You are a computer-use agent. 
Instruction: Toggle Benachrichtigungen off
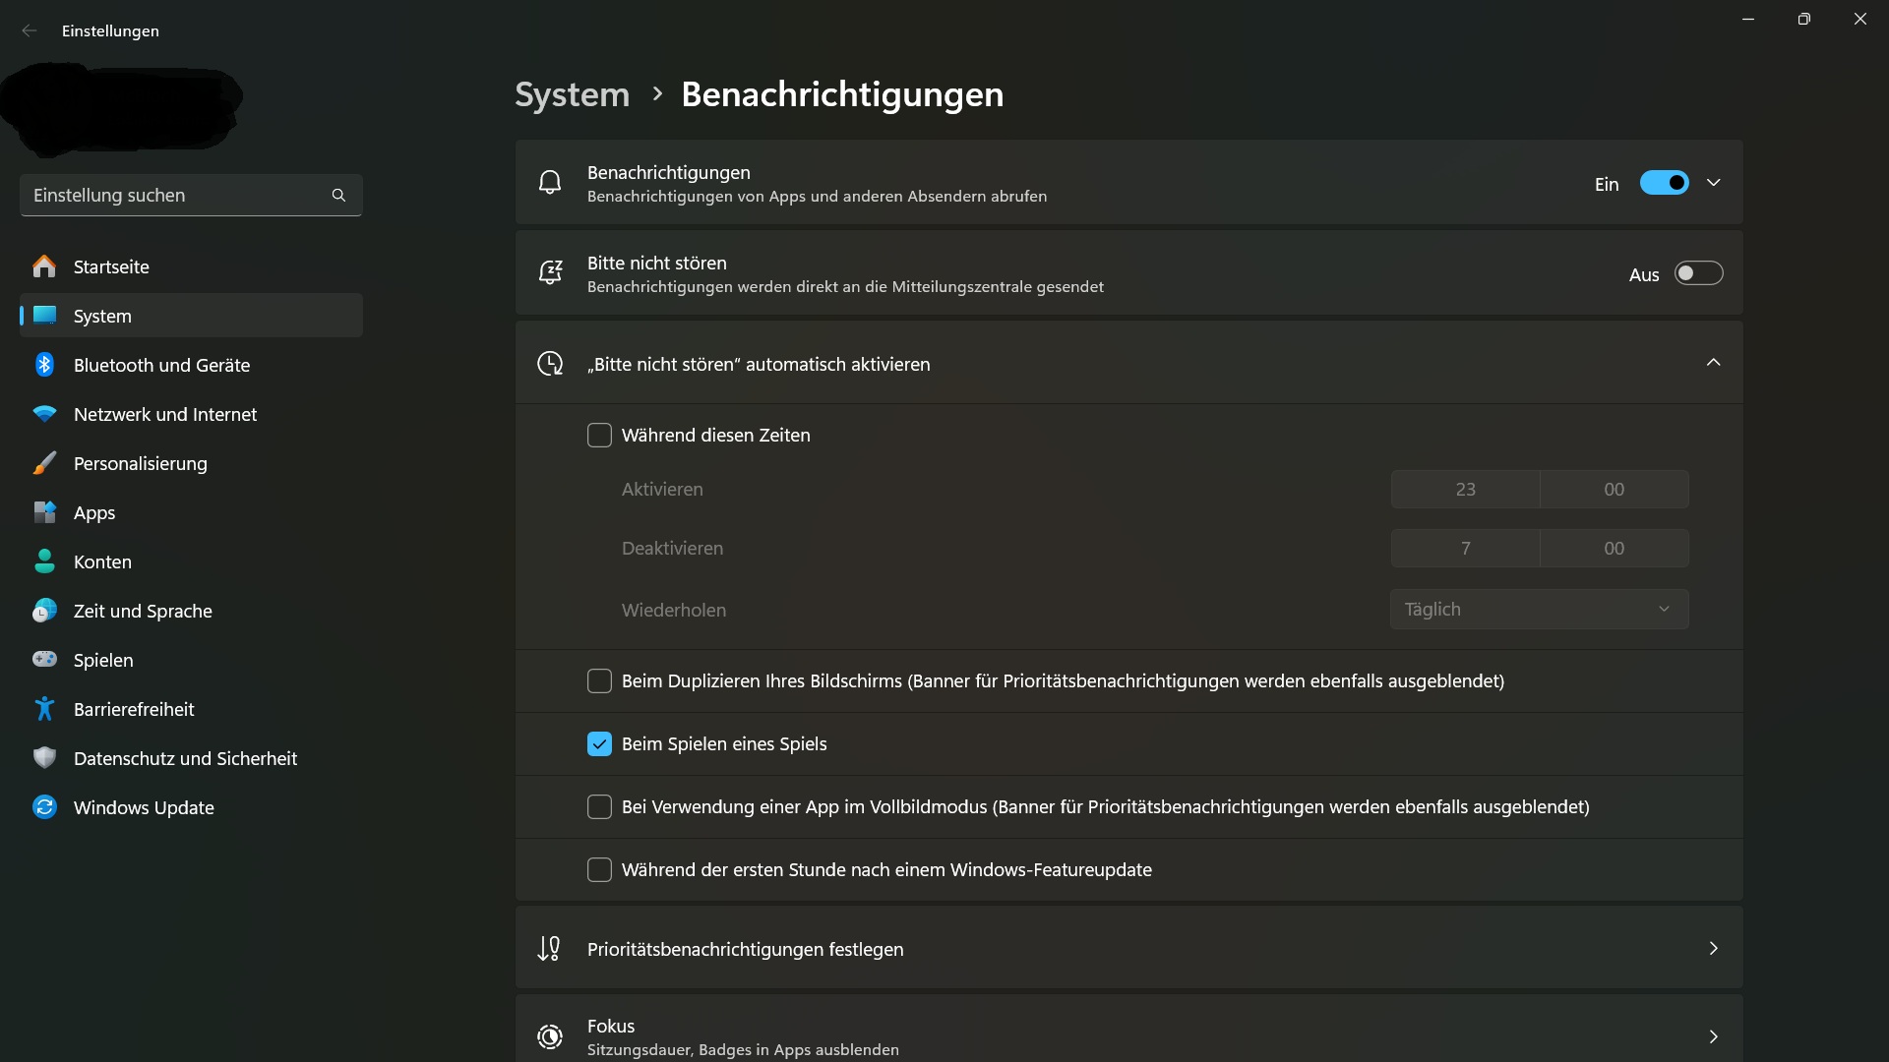1664,182
